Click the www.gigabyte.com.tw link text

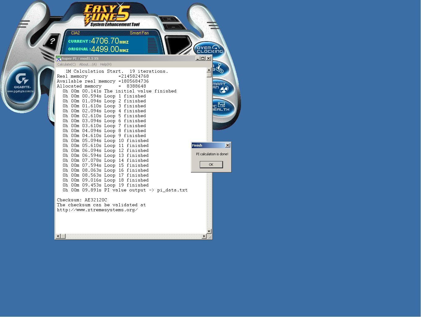20,91
